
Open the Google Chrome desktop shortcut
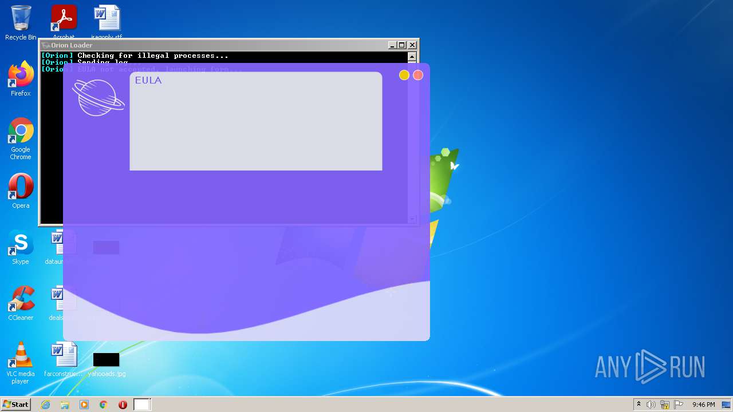[x=21, y=139]
